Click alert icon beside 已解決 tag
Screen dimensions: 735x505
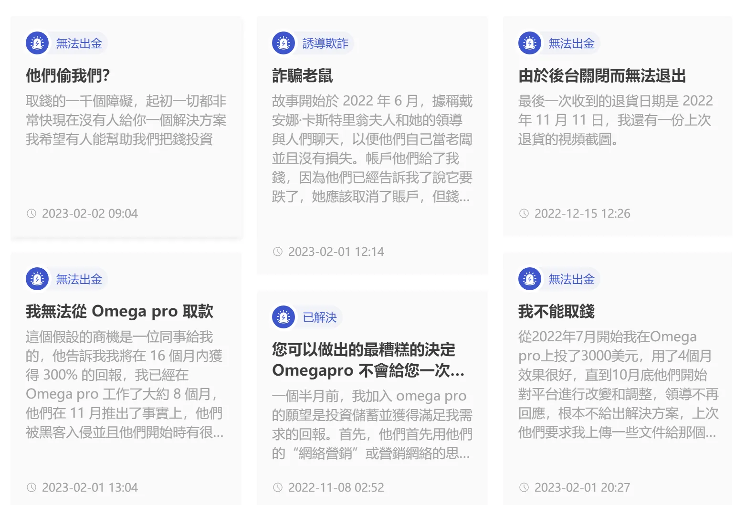point(283,317)
